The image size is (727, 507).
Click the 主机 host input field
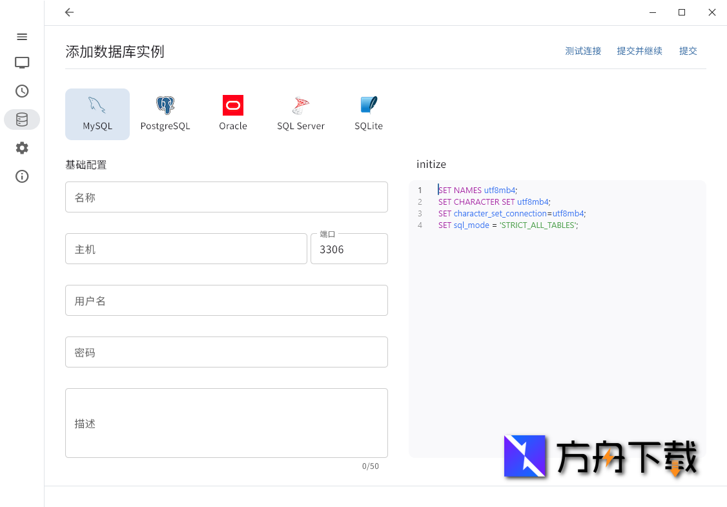[x=186, y=248]
